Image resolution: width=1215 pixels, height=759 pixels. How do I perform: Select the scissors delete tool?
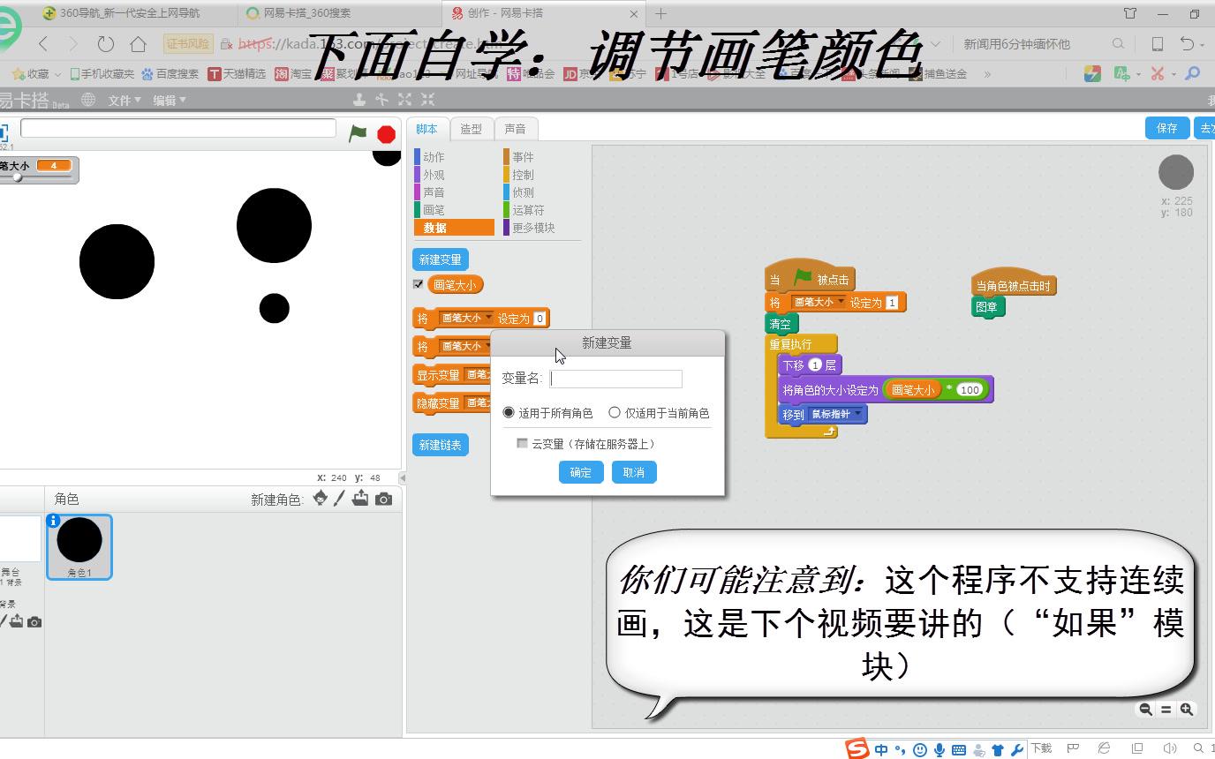[x=381, y=100]
